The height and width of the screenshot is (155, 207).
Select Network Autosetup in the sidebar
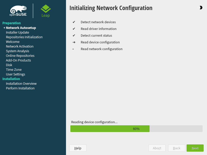click(21, 28)
